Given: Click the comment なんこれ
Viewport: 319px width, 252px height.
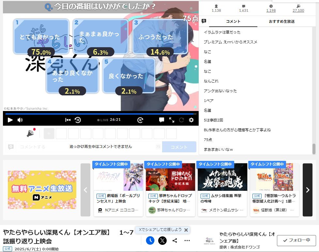Looking at the screenshot, I should click(x=211, y=81).
